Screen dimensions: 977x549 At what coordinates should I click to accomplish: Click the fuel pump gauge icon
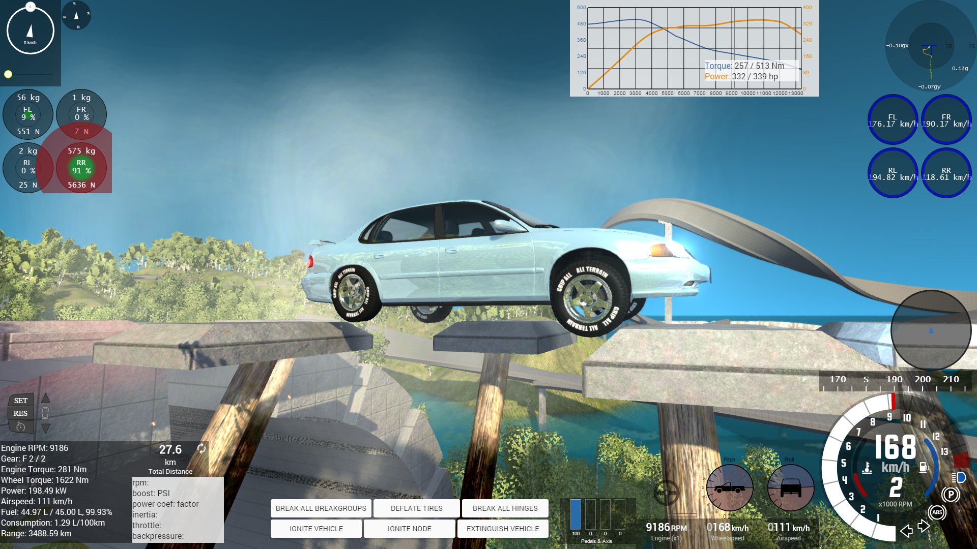coord(924,467)
